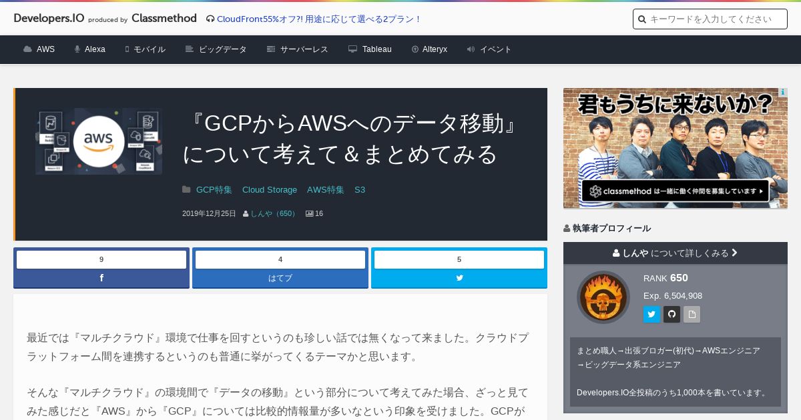Share article on Facebook button

(101, 278)
